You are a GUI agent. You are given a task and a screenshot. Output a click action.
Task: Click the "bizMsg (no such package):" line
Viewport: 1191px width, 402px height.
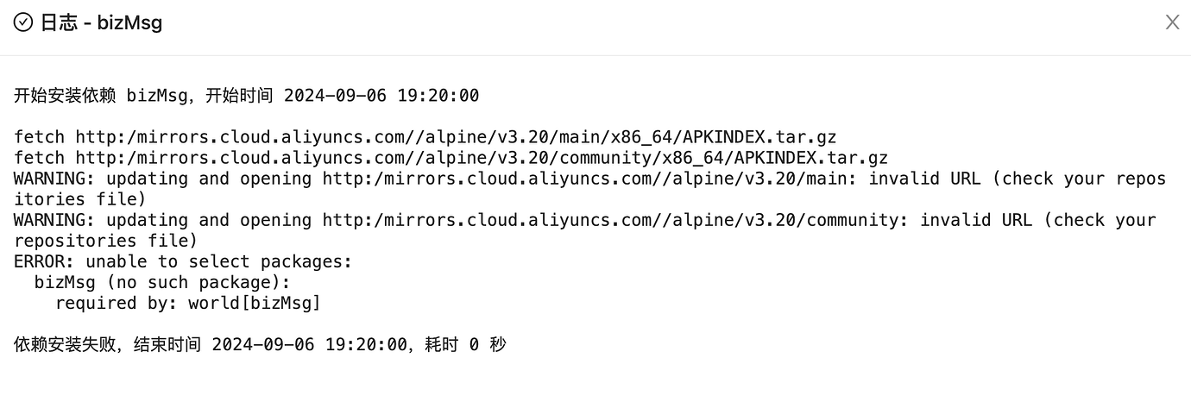163,282
